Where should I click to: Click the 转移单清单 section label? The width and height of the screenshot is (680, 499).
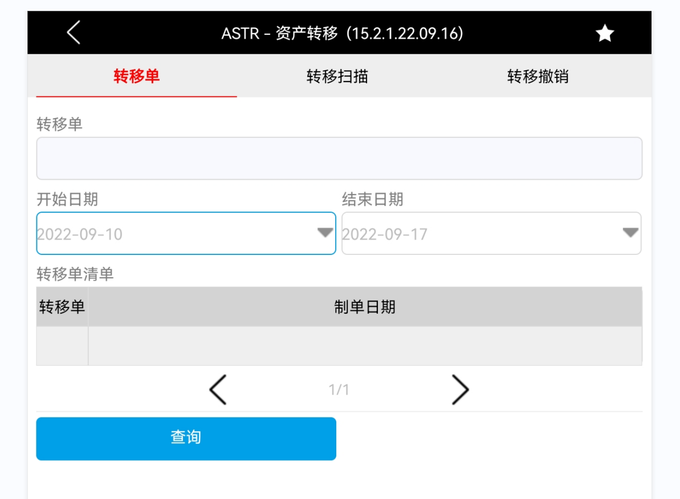(75, 274)
